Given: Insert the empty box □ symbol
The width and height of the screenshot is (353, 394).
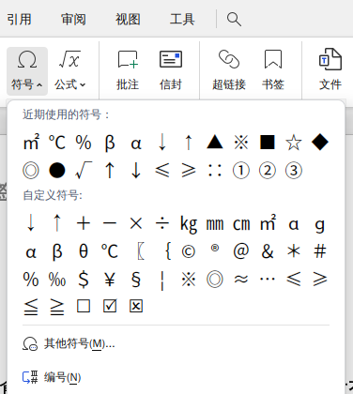Looking at the screenshot, I should pyautogui.click(x=84, y=306).
